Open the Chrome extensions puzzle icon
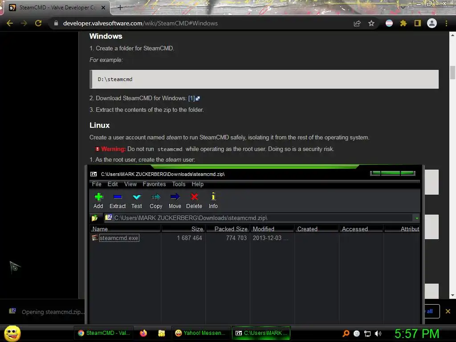The height and width of the screenshot is (342, 456). pyautogui.click(x=403, y=23)
